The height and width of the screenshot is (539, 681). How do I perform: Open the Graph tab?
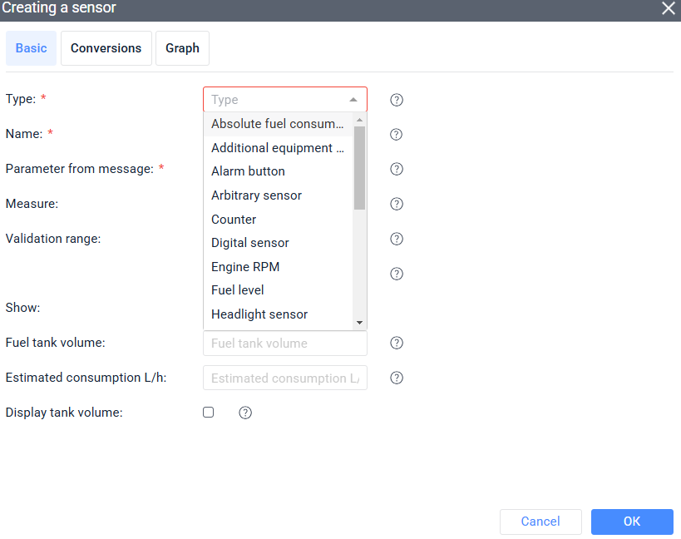(182, 48)
